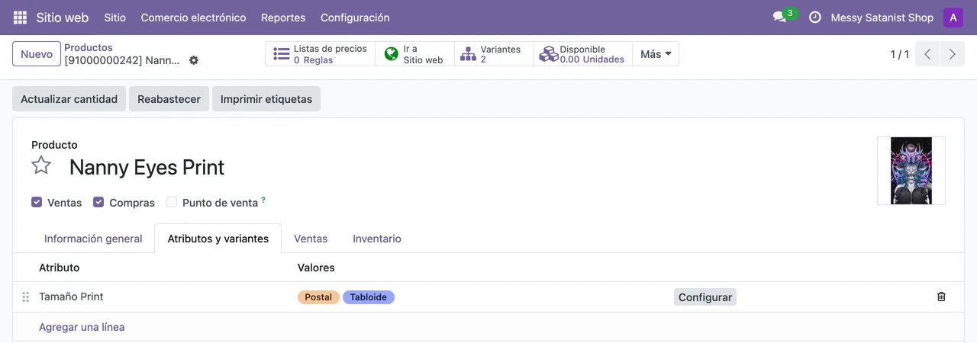Expand the Más dropdown
Viewport: 977px width, 343px height.
click(656, 54)
